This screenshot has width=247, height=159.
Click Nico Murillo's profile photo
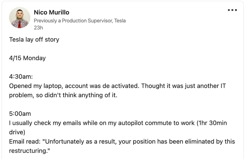coord(20,18)
